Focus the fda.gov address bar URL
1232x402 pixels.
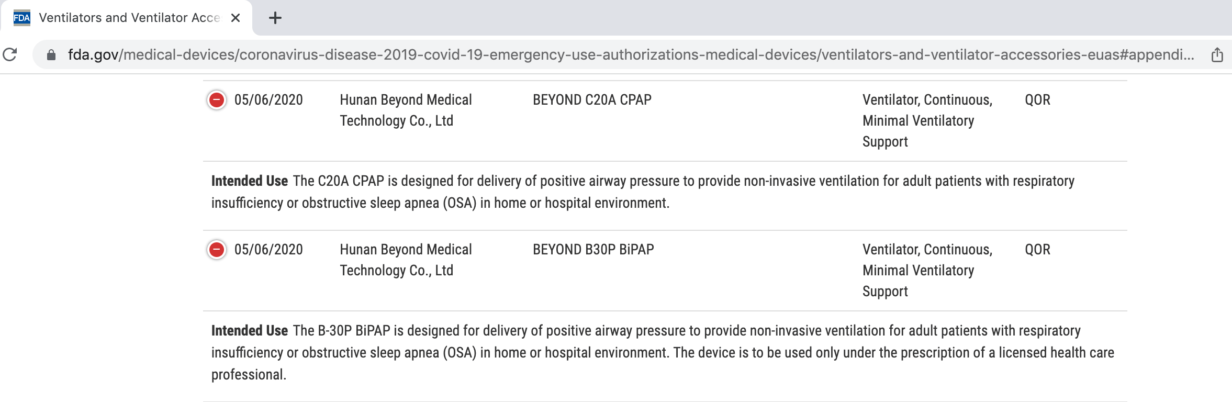628,55
